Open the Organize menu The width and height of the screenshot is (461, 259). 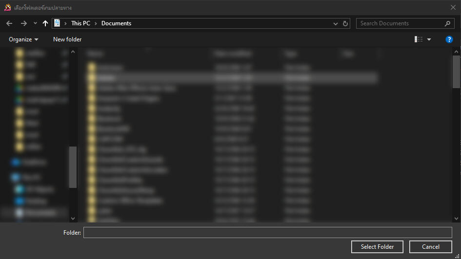pos(23,39)
